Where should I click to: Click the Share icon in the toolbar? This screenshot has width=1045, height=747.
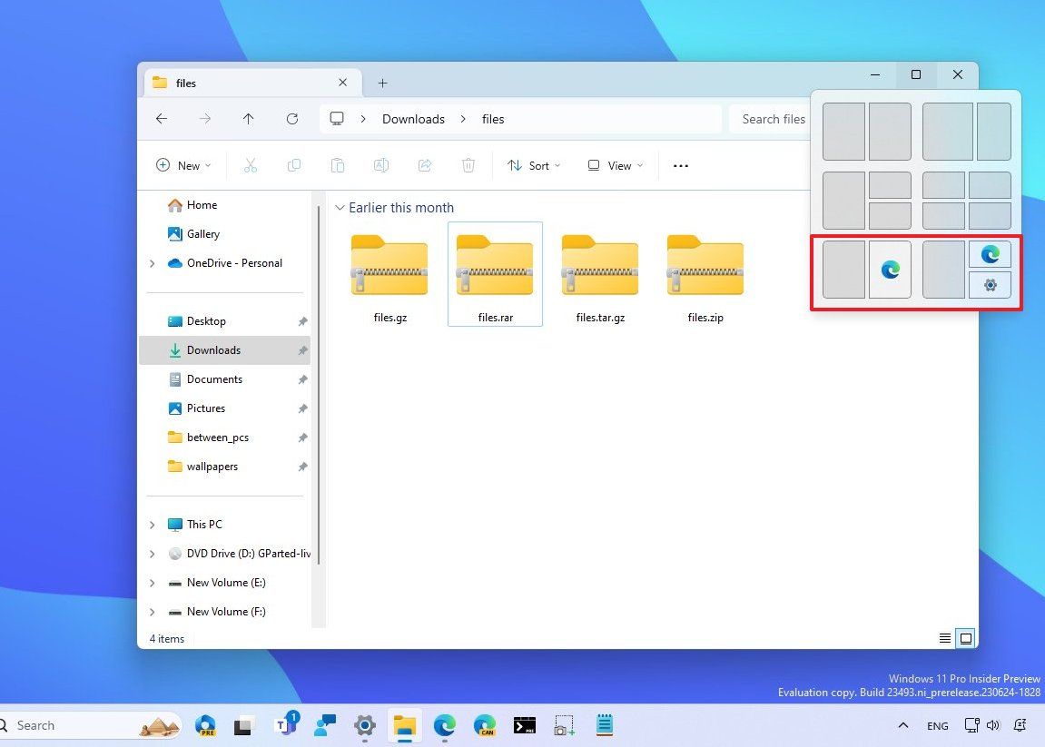(425, 165)
